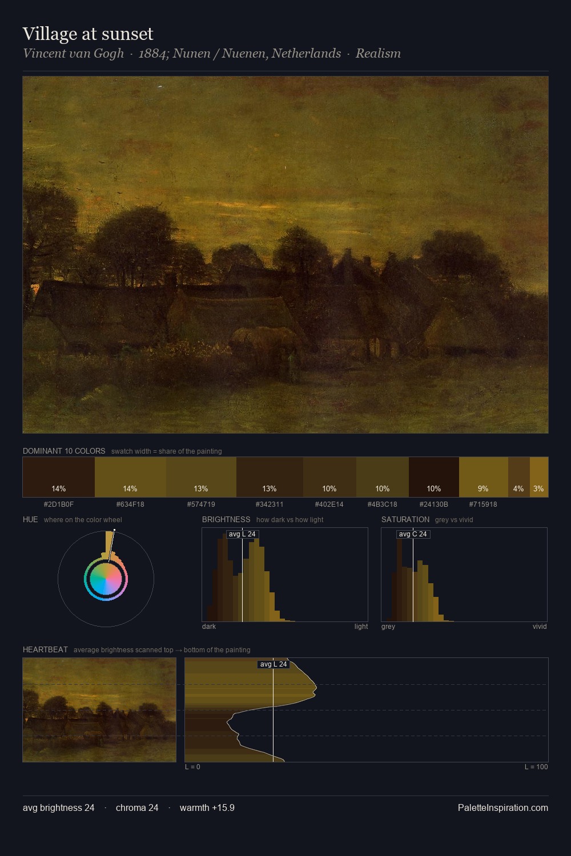Click the #4B3C18 swatch
Viewport: 571px width, 856px height.
pos(383,477)
